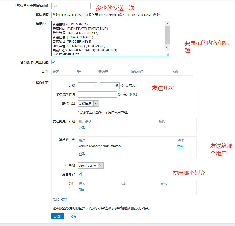Click the down arrow on the message scrollbar
The image size is (235, 226).
coord(167,48)
